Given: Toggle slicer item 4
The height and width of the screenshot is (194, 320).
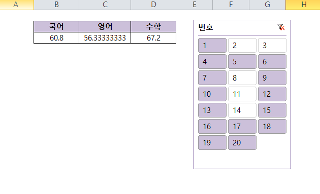Looking at the screenshot, I should tap(212, 61).
